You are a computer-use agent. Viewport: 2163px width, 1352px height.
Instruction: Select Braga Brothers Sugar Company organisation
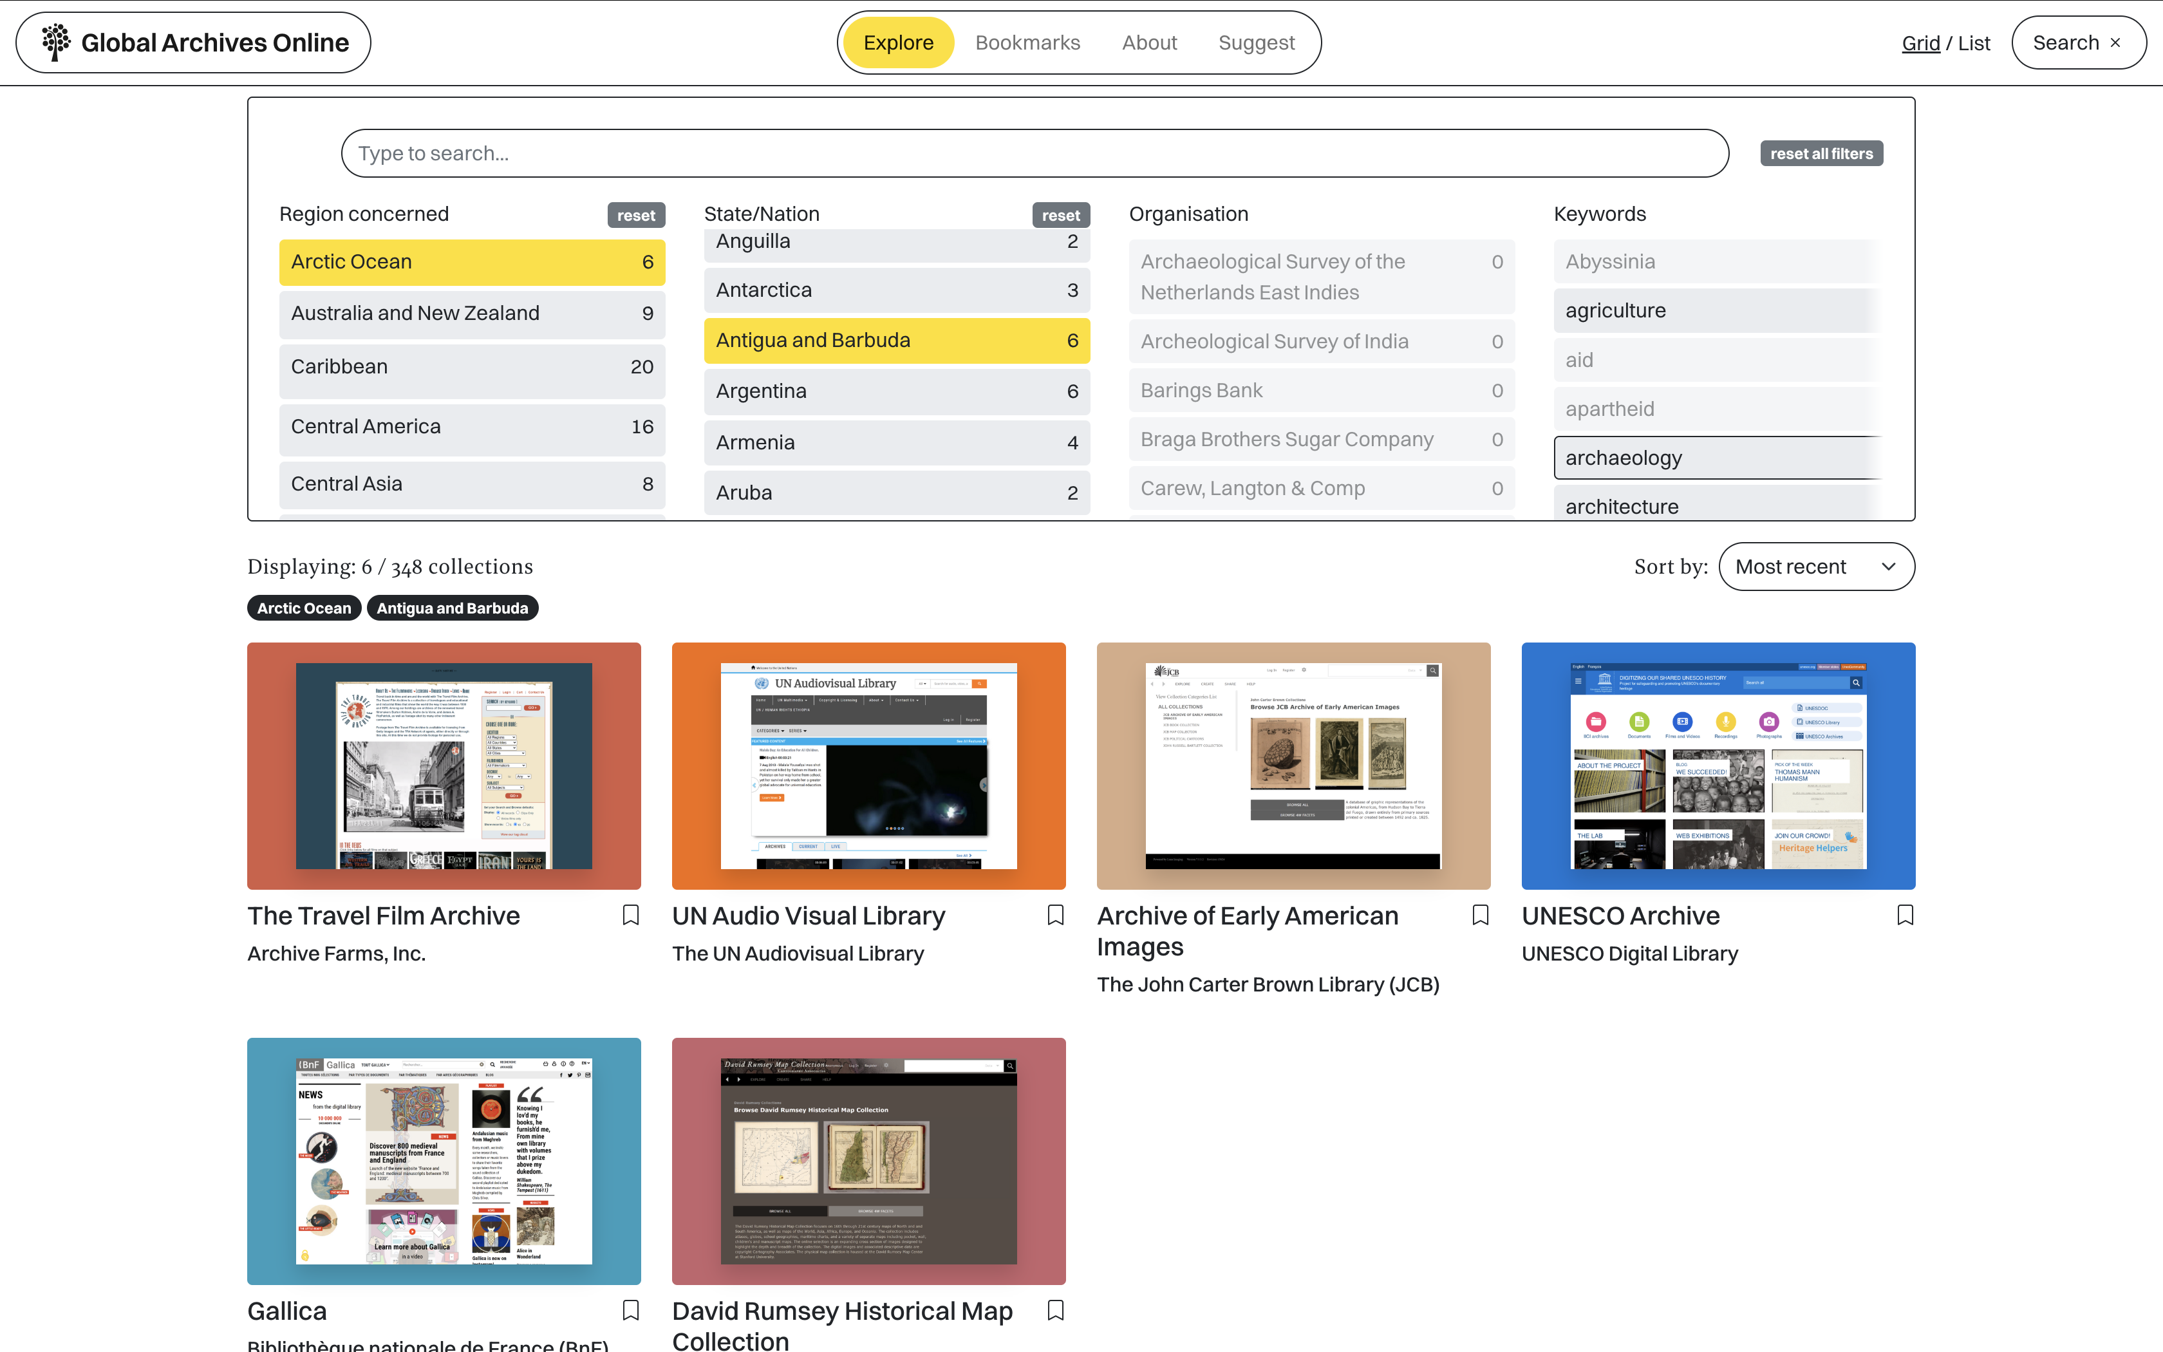(1321, 440)
